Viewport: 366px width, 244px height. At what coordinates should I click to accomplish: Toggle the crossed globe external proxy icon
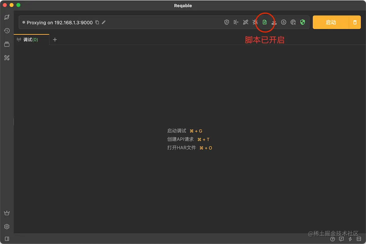[293, 22]
